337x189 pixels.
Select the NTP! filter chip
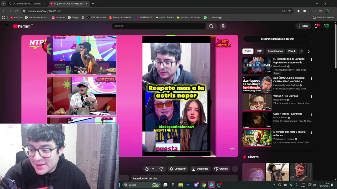(260, 51)
